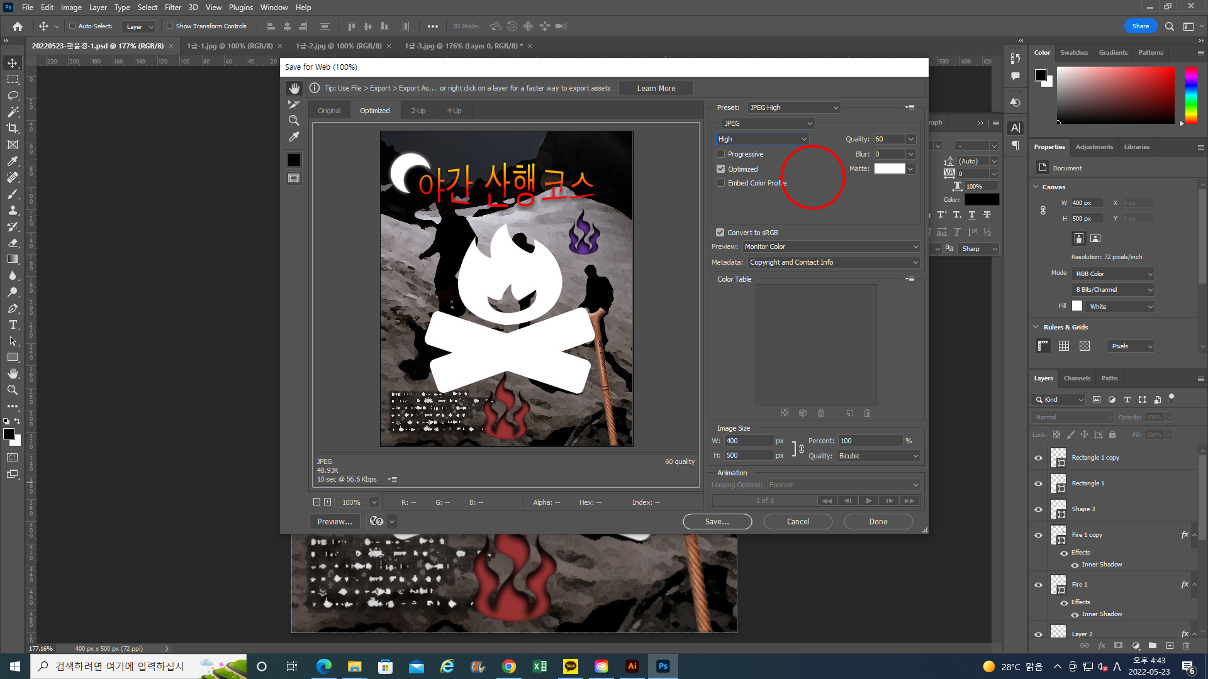This screenshot has height=679, width=1208.
Task: Click the white Matte color swatch
Action: [889, 168]
